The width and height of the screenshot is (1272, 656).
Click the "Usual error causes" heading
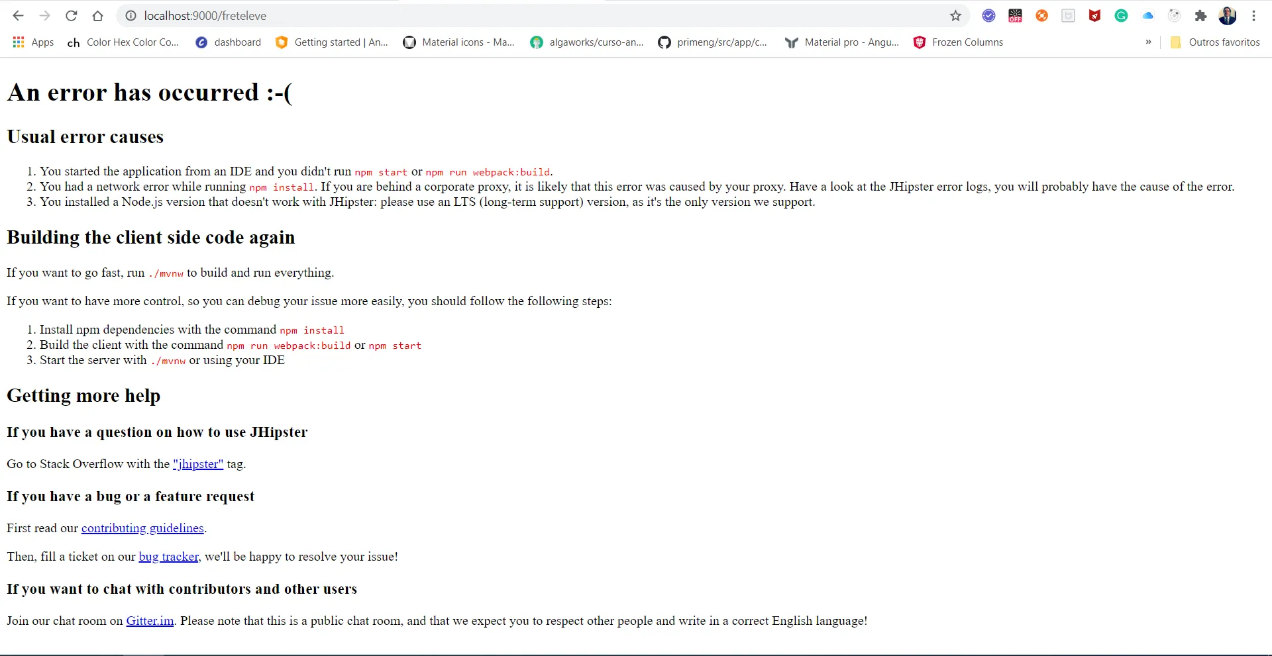click(85, 137)
